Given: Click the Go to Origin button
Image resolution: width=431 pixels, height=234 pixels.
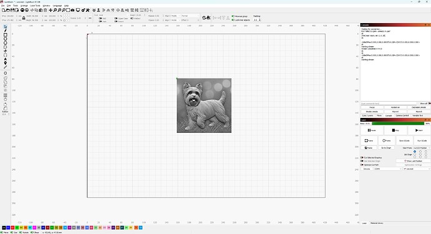Looking at the screenshot, I should (x=386, y=148).
